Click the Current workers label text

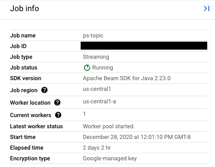[31, 115]
